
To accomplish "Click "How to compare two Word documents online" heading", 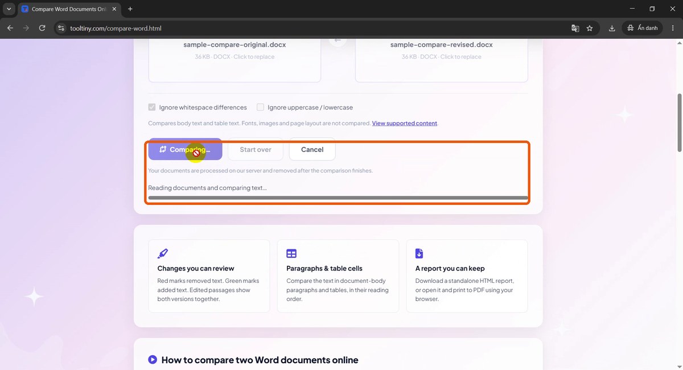I will click(260, 360).
